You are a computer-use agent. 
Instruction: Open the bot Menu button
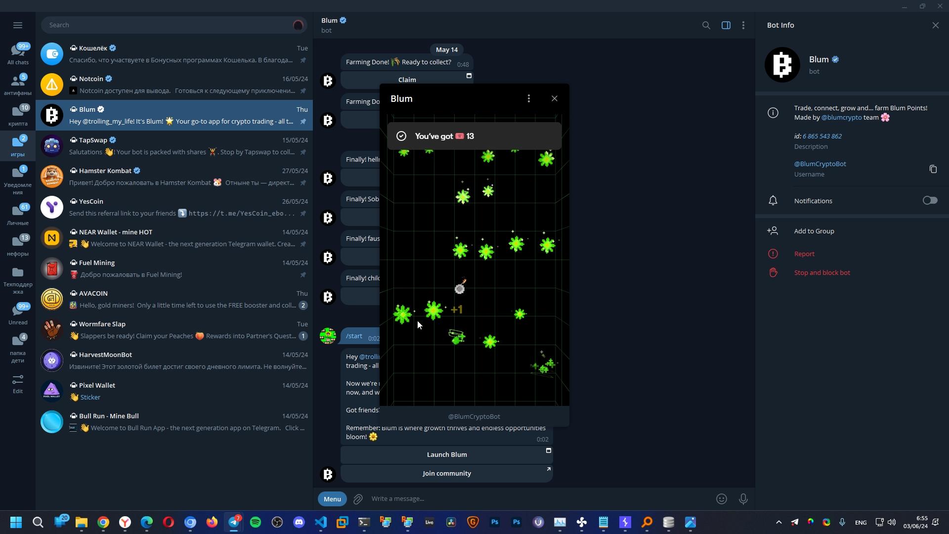click(332, 499)
